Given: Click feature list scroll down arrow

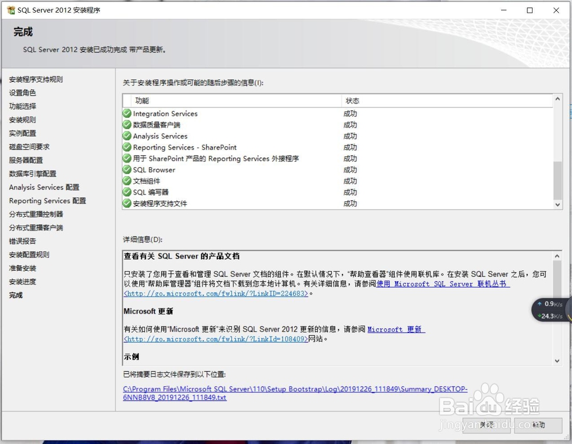Looking at the screenshot, I should pos(557,205).
